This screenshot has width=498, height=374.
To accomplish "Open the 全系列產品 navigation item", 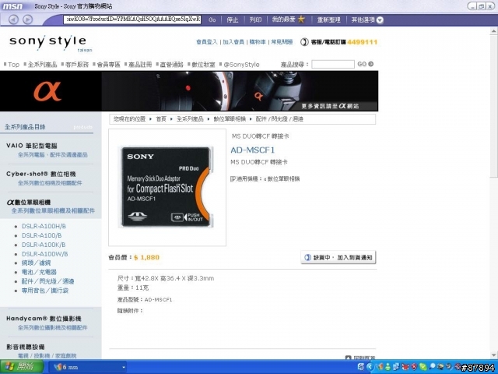I will coord(42,65).
